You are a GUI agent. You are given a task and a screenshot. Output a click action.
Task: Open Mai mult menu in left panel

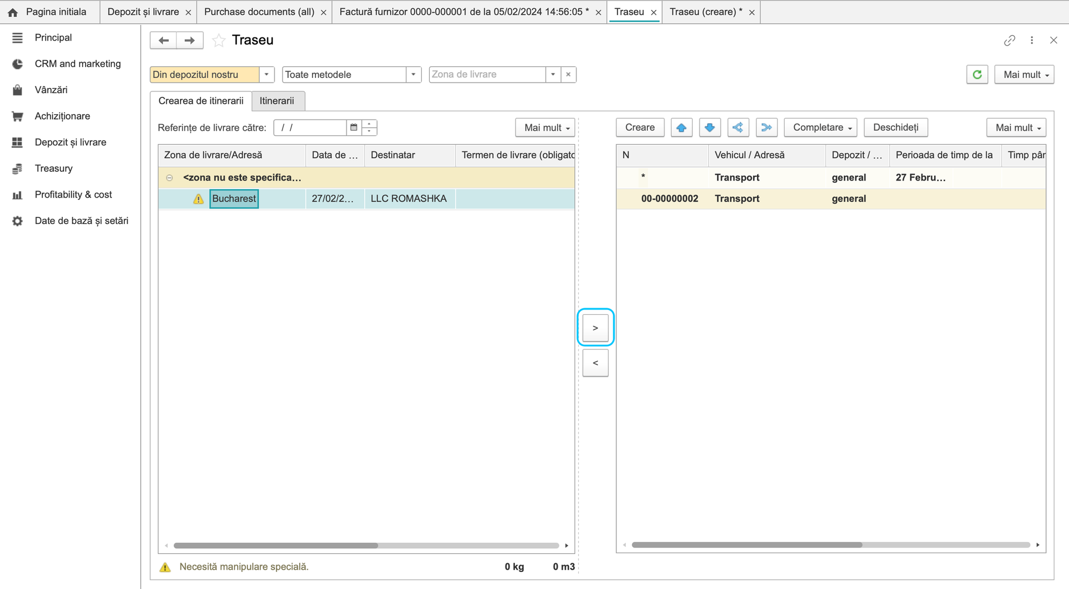545,127
